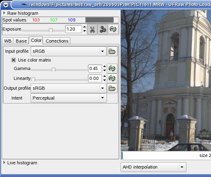Select the Color tab
Viewport: 211px width, 177px height.
point(36,40)
